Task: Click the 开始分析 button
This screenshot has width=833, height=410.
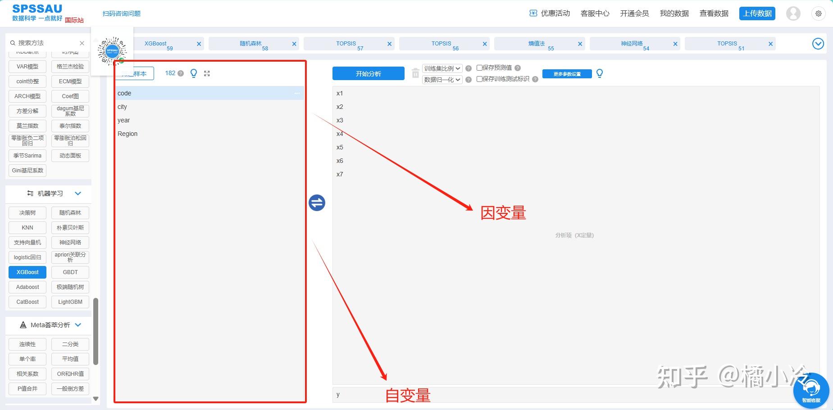Action: pyautogui.click(x=368, y=73)
